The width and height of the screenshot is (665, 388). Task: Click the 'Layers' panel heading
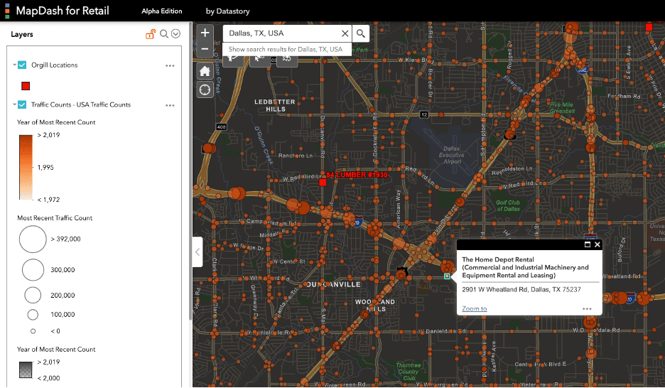click(22, 34)
